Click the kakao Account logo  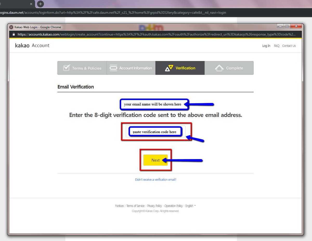point(32,45)
